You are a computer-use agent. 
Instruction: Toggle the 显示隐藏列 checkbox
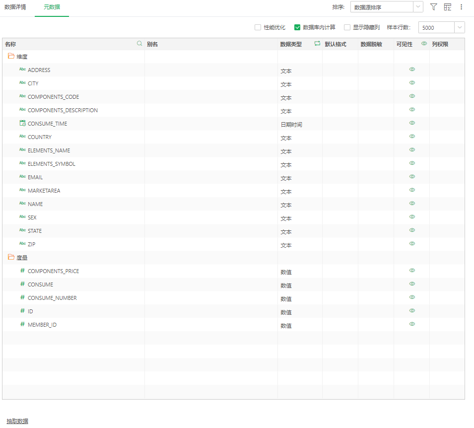tap(347, 27)
